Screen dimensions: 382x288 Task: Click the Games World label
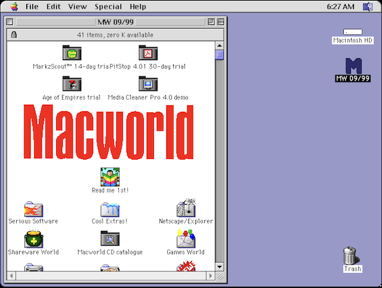pyautogui.click(x=186, y=252)
